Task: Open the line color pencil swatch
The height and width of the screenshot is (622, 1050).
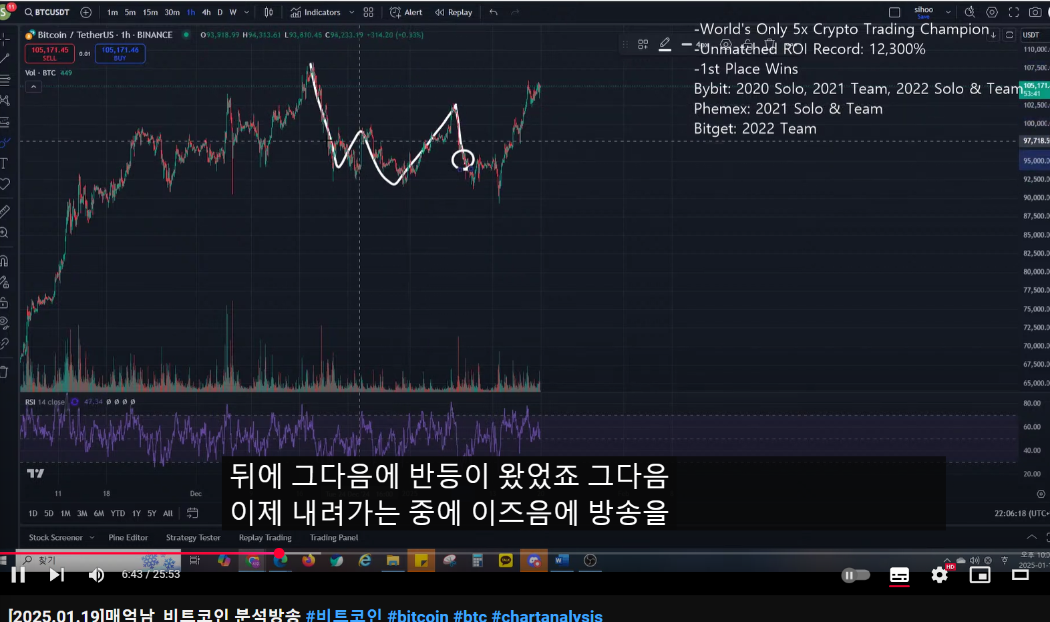Action: pyautogui.click(x=665, y=44)
